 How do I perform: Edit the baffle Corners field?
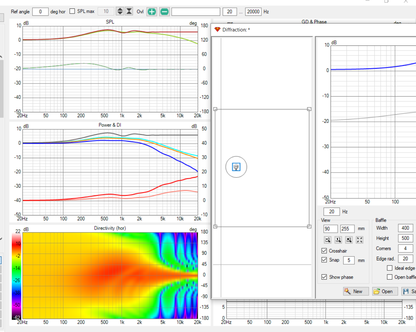[406, 249]
